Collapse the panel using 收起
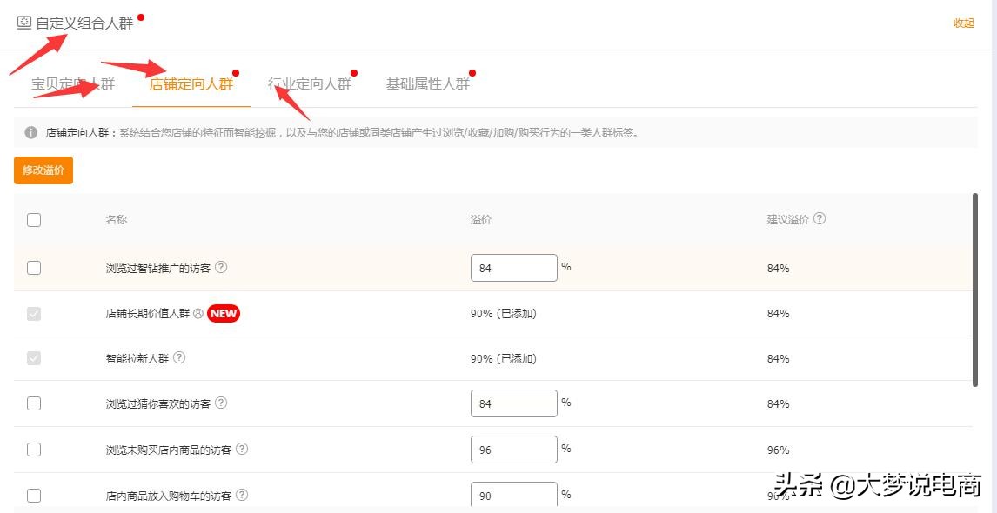Viewport: 997px width, 513px height. pyautogui.click(x=963, y=23)
